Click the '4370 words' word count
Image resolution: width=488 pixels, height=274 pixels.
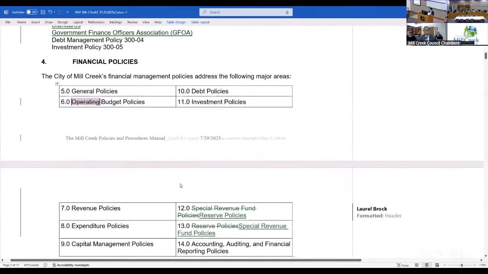31,265
